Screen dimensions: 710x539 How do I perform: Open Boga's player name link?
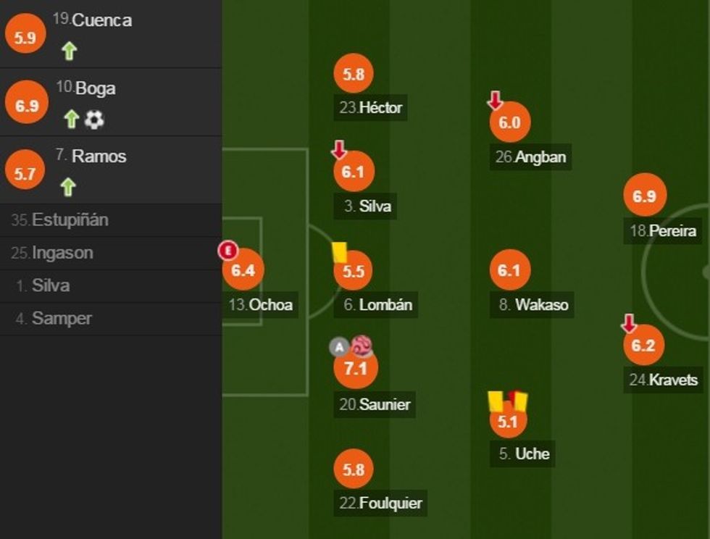point(96,88)
